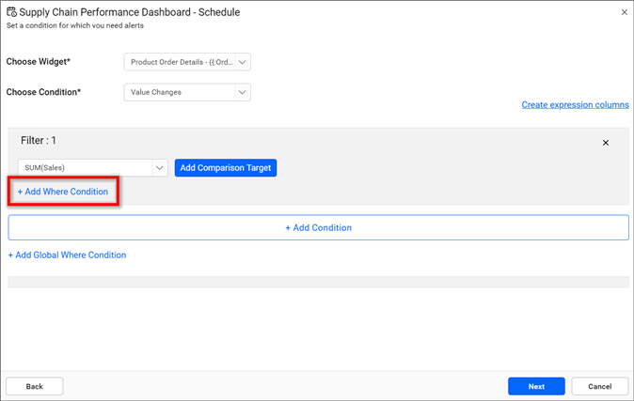Click the wide + Add Condition button
Image resolution: width=634 pixels, height=401 pixels.
pyautogui.click(x=318, y=227)
